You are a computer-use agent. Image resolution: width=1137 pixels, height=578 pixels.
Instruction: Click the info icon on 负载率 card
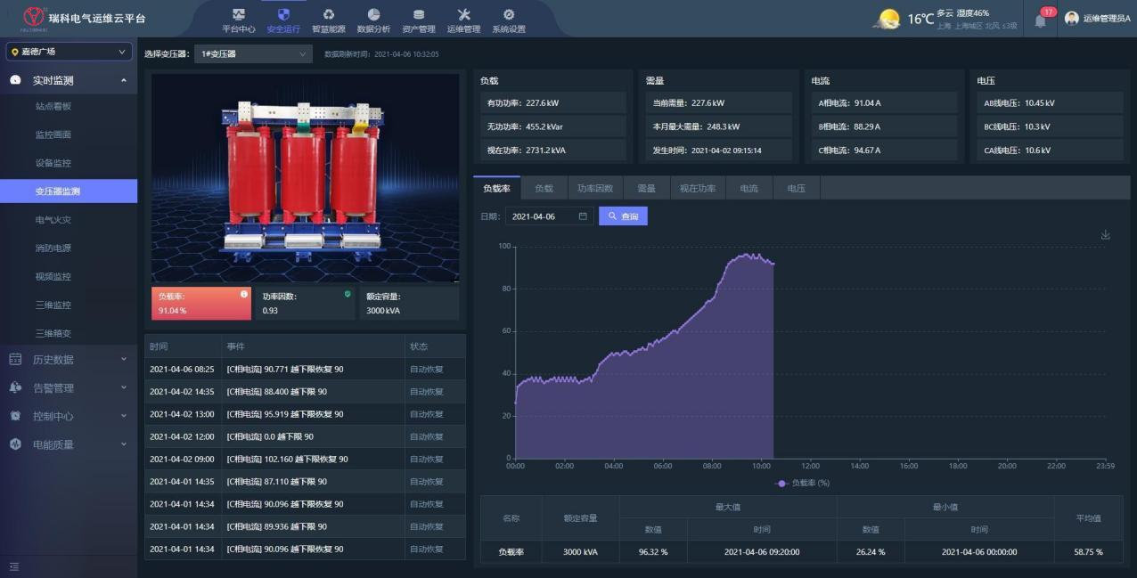[x=244, y=294]
